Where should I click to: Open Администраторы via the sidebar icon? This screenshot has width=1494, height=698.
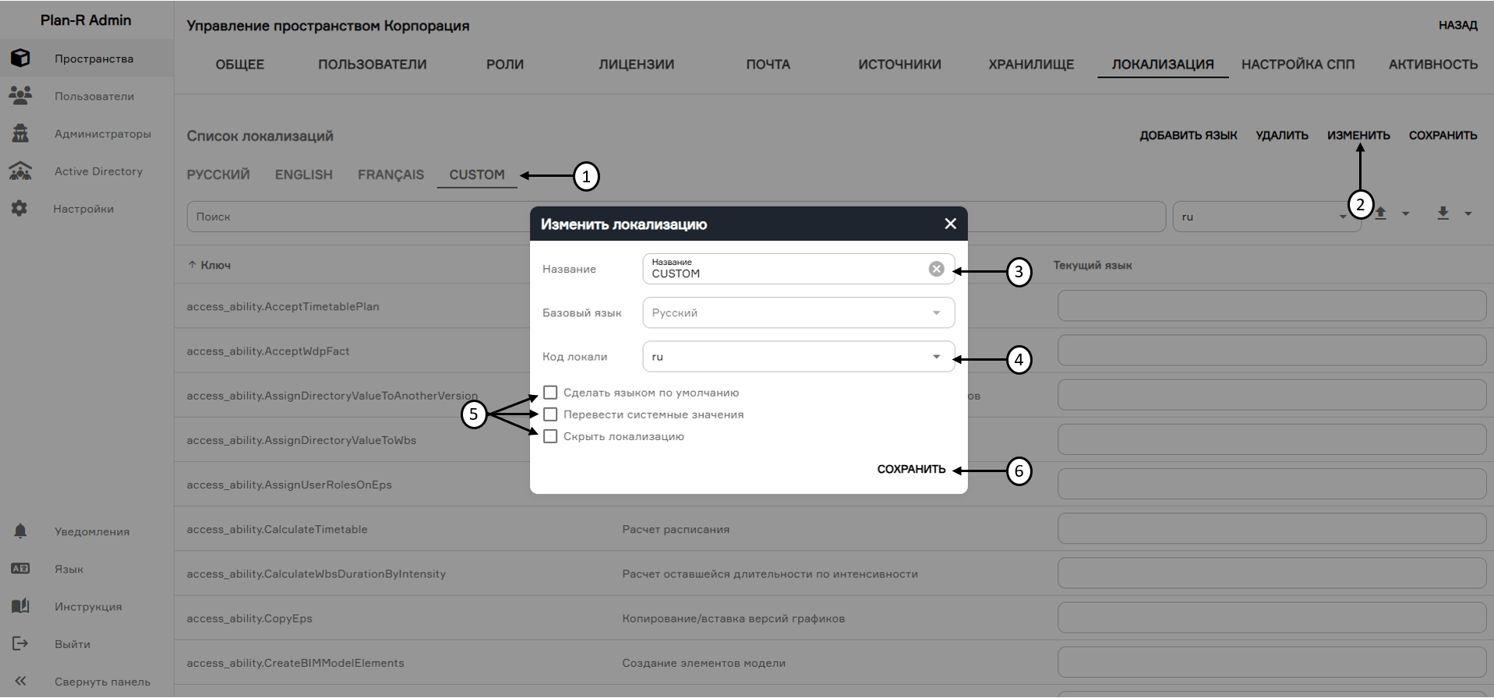coord(20,133)
